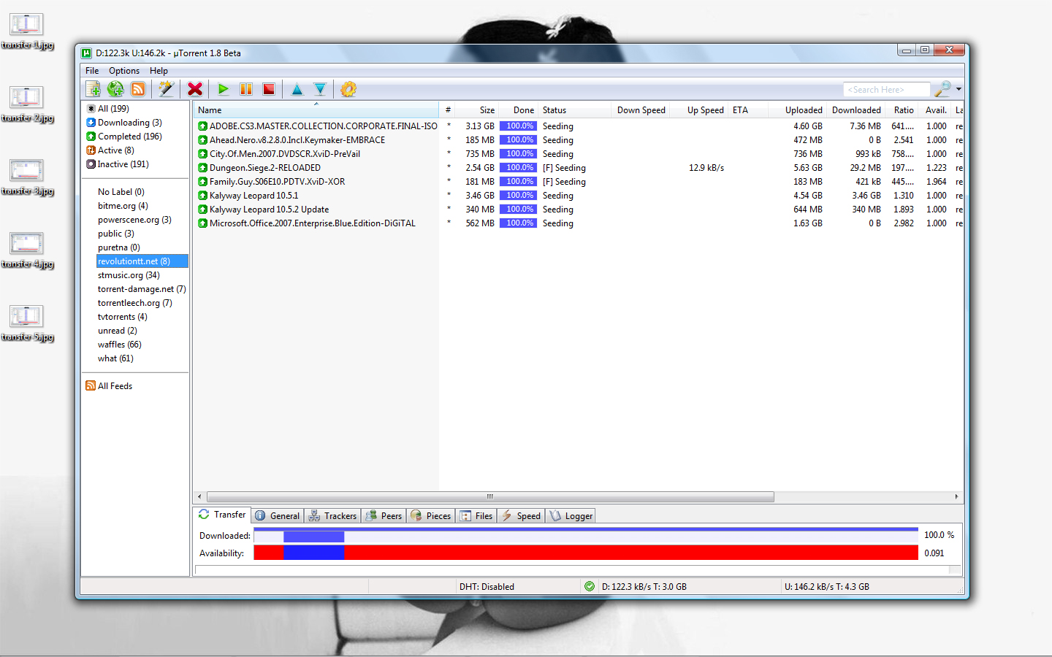Select the what (61) label
Viewport: 1052px width, 657px height.
[115, 358]
